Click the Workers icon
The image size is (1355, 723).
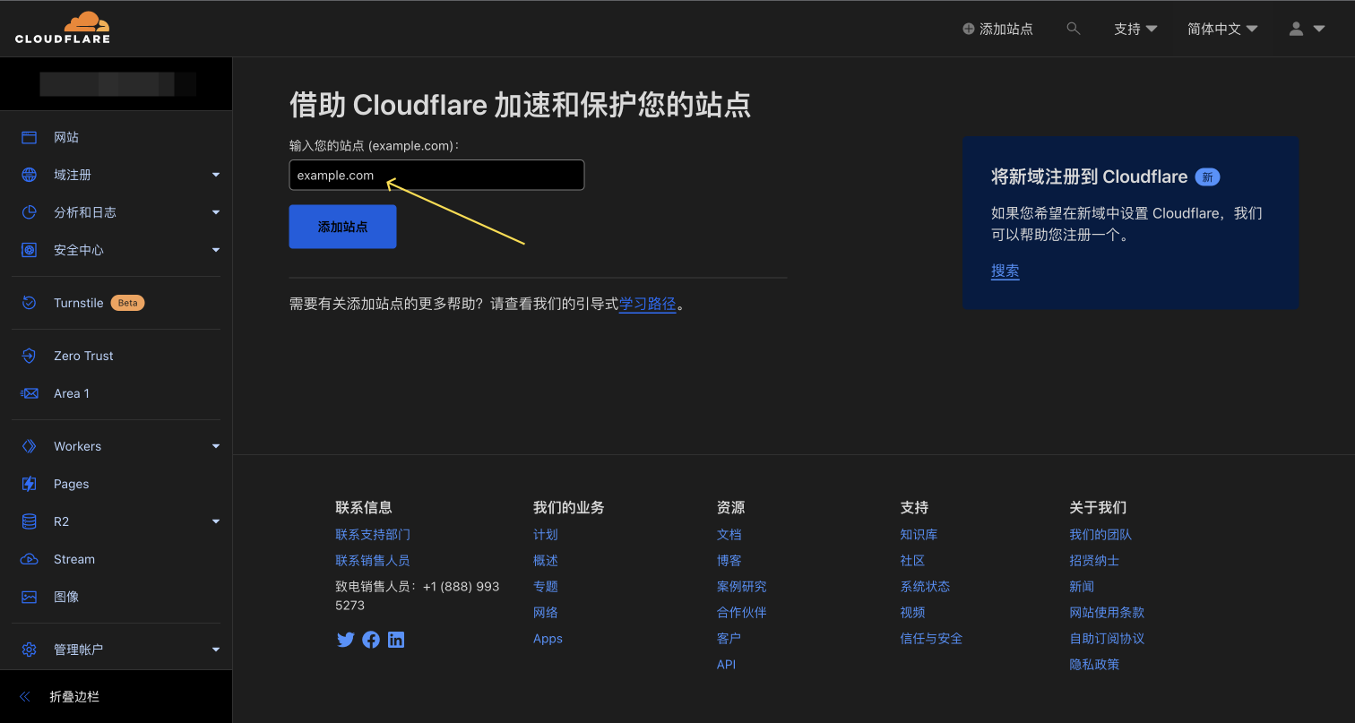tap(29, 446)
